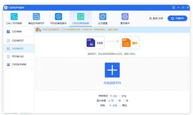
Task: Set image quality to 中
Action: pos(116,101)
